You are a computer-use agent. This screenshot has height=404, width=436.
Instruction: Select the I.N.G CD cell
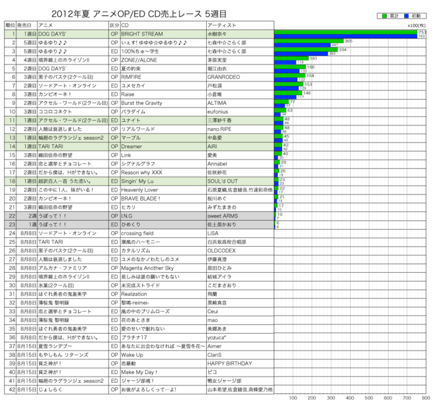163,216
